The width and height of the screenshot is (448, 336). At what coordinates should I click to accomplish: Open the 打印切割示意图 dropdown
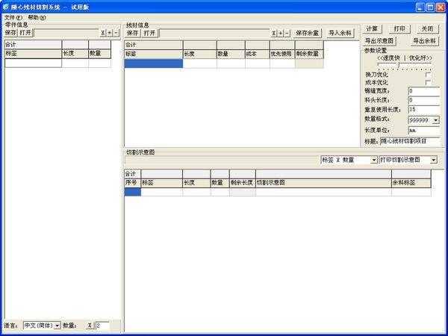point(434,160)
